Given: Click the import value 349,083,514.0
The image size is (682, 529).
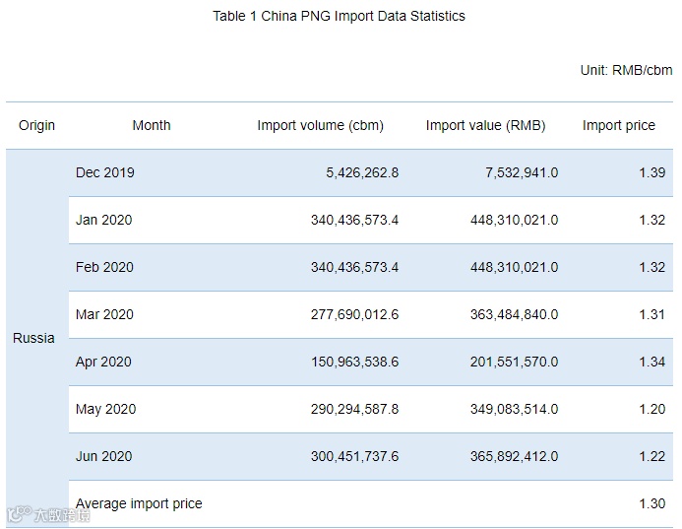Looking at the screenshot, I should pos(514,409).
